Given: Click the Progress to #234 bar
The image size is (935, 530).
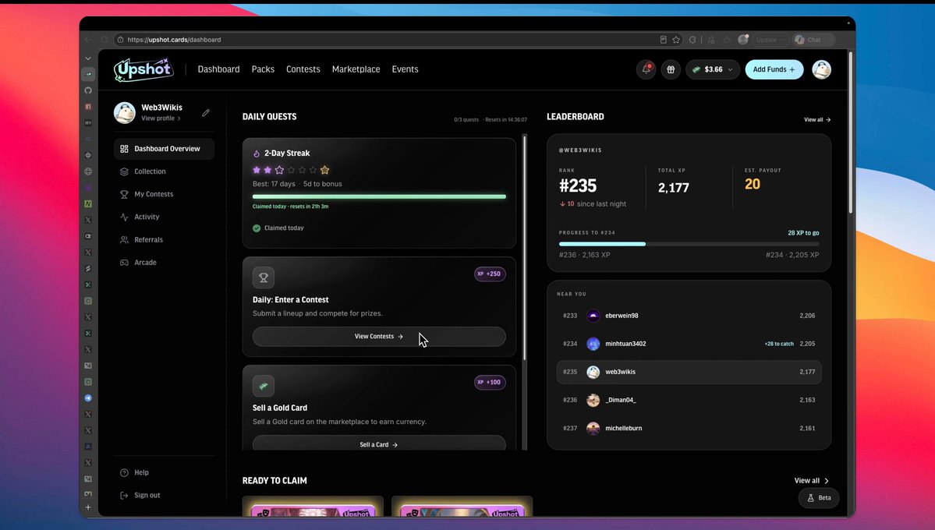Looking at the screenshot, I should pyautogui.click(x=689, y=244).
